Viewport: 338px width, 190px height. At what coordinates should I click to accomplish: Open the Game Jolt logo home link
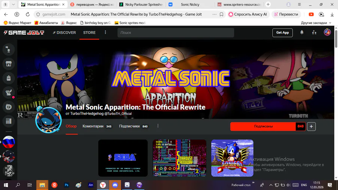(24, 33)
